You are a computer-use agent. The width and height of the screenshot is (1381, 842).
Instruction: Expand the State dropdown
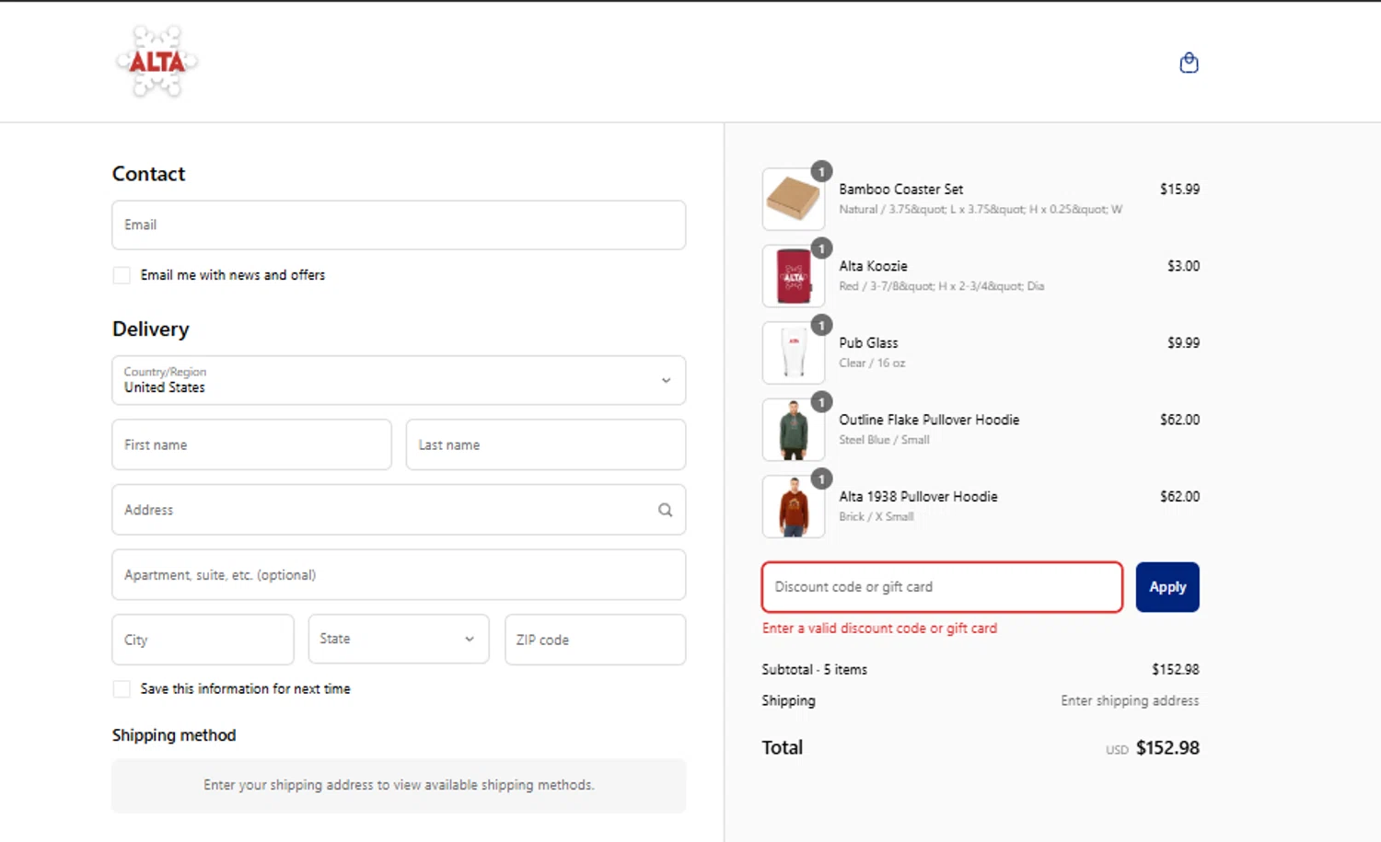[398, 640]
